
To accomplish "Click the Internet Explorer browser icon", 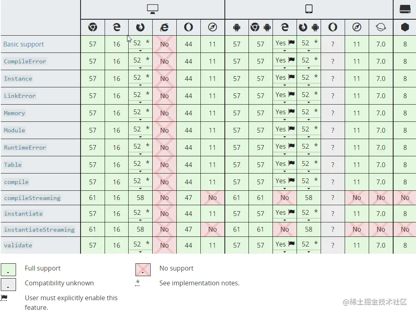I will 164,27.
